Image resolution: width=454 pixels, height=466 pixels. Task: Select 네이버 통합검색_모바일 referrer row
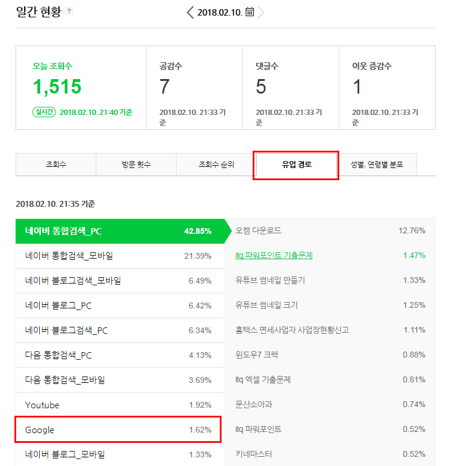click(x=119, y=256)
